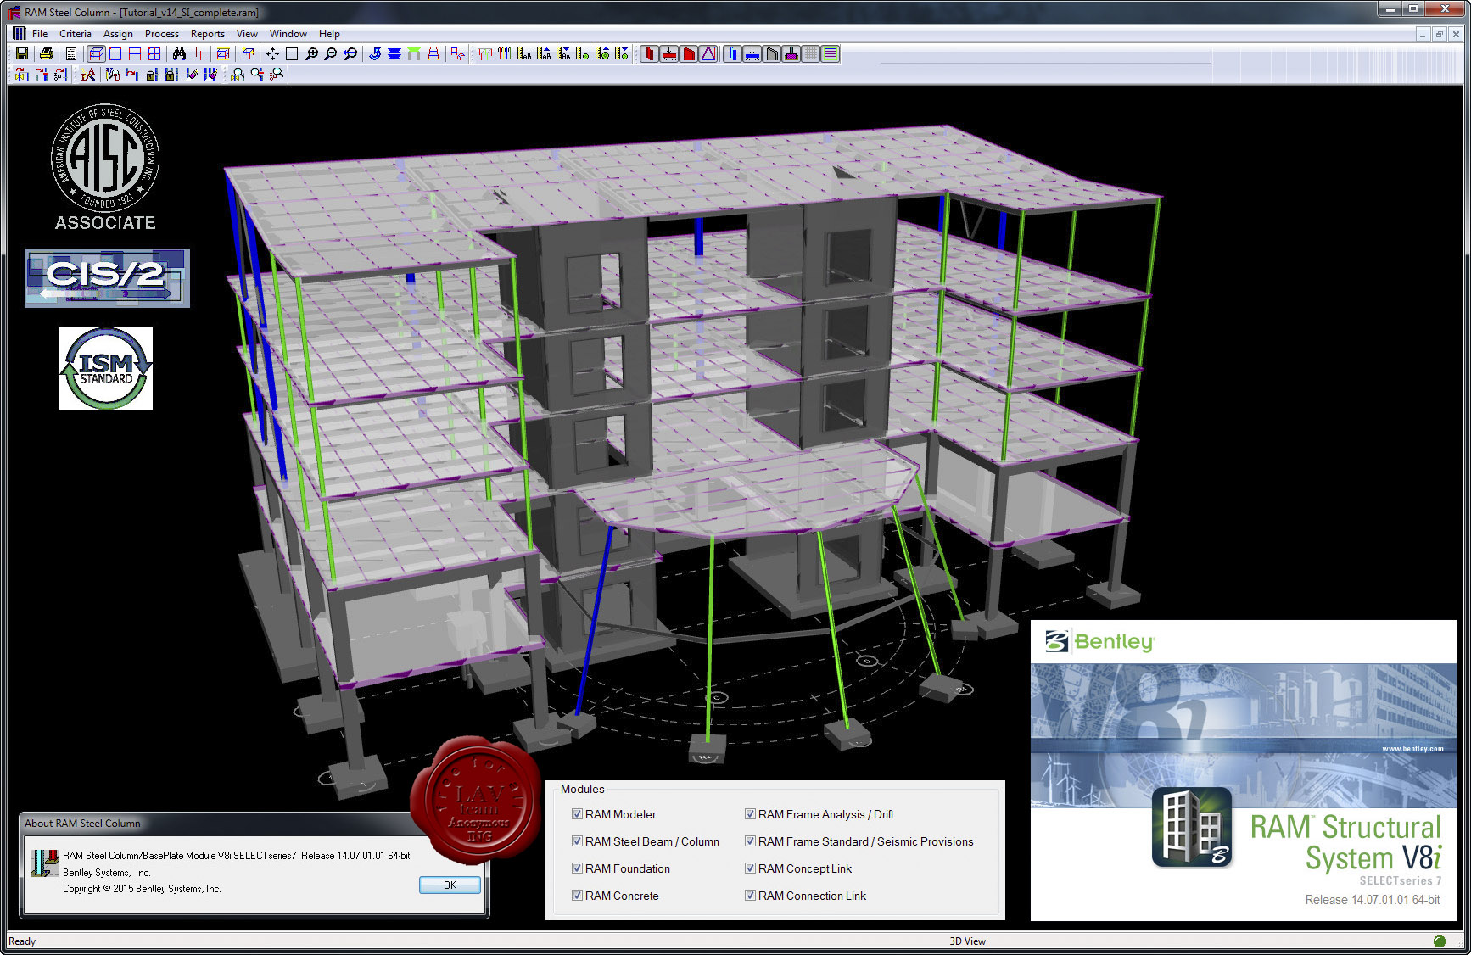Open the File menu
Screen dimensions: 1471x955
[40, 34]
